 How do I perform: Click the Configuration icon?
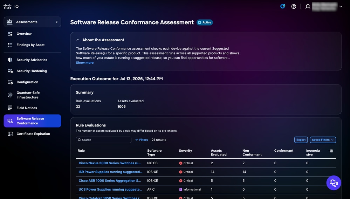[10, 82]
